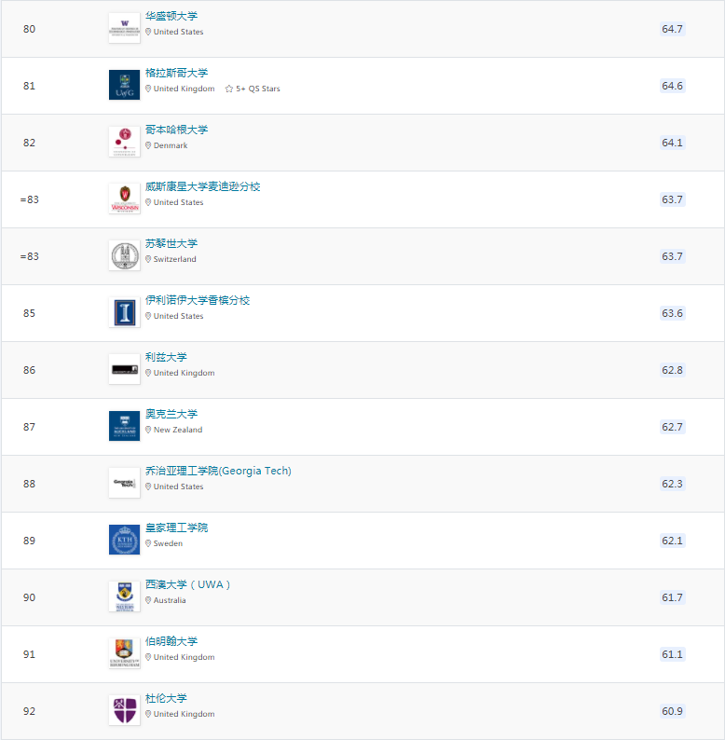Click the score 64.1 badge

click(672, 143)
